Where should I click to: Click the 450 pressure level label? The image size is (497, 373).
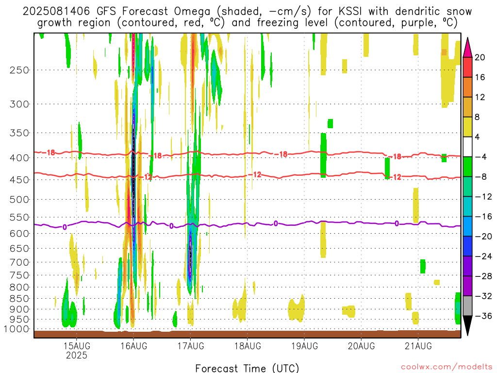tap(19, 180)
